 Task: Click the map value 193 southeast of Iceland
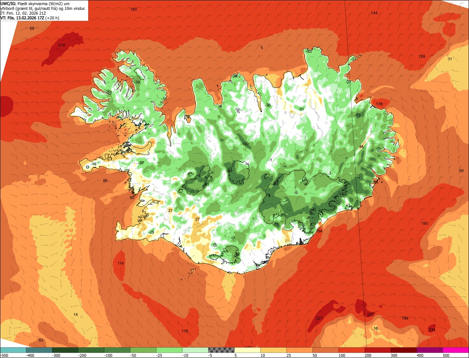tap(424, 223)
